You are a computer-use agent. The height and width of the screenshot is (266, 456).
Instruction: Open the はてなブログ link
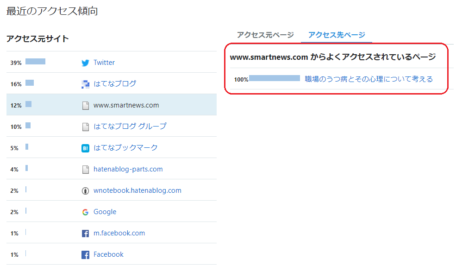[x=115, y=84]
